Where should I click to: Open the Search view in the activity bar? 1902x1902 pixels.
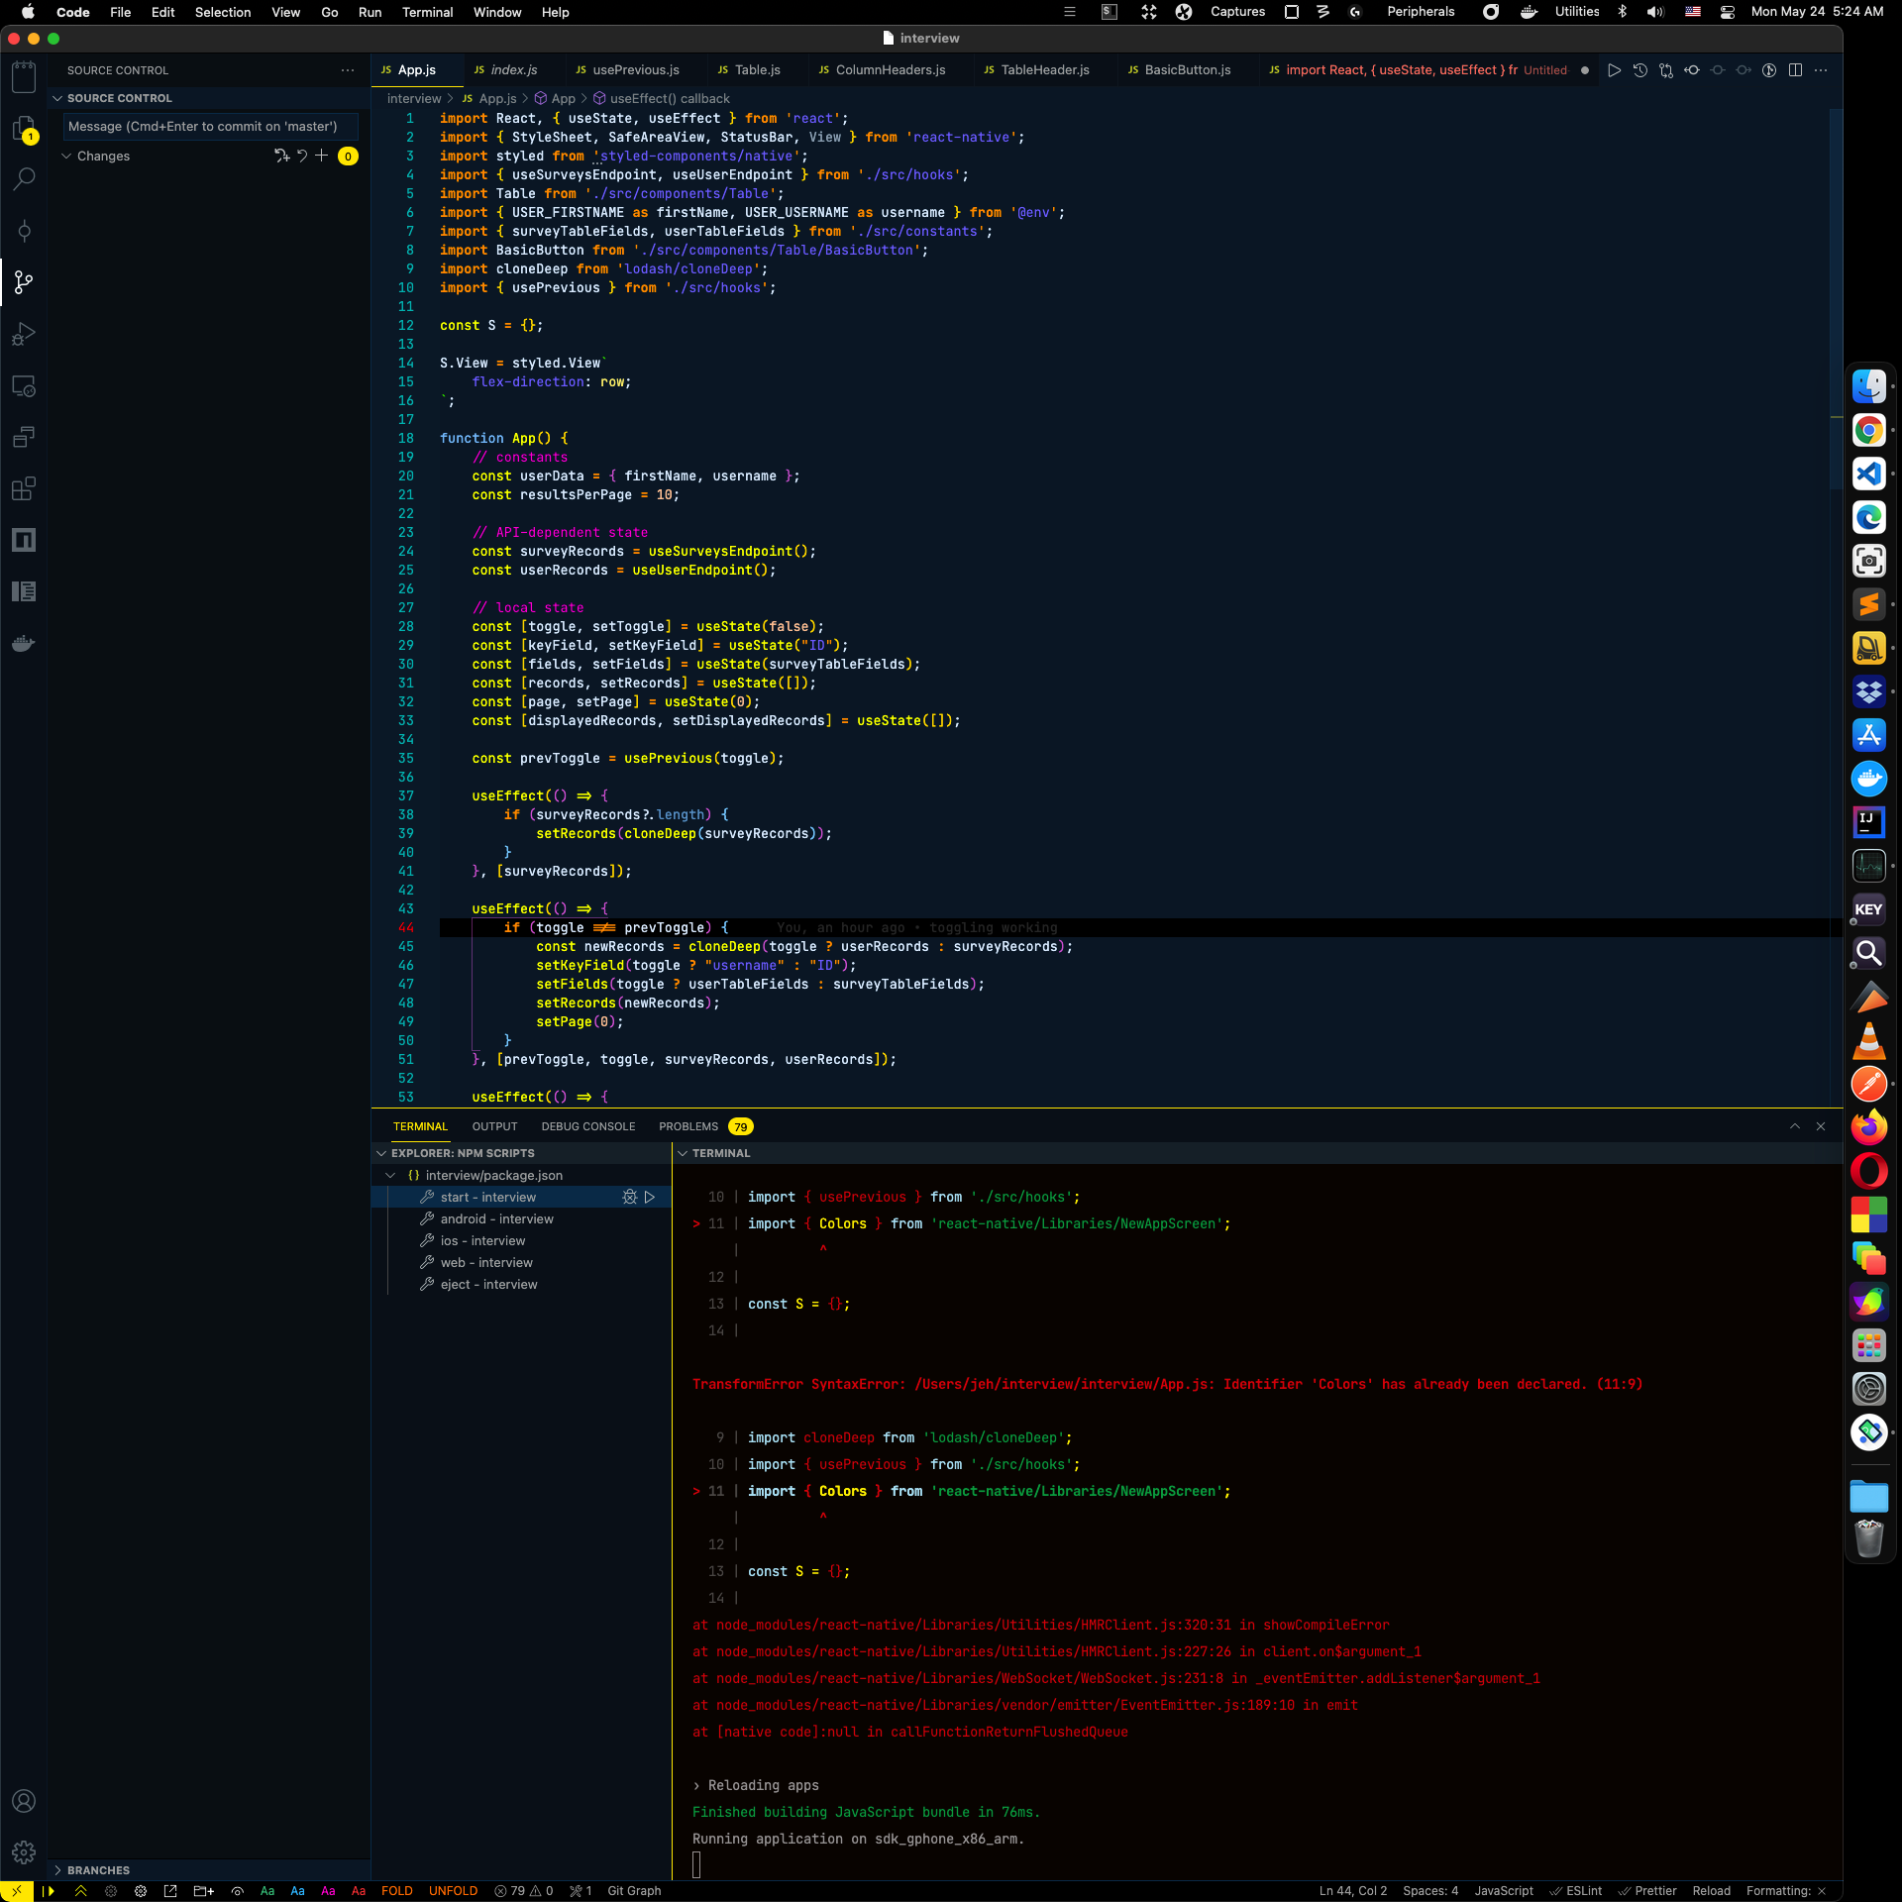coord(24,178)
